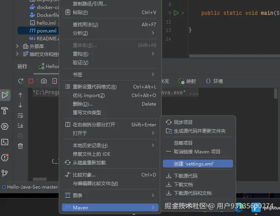Click the console vertical scrollbar
The width and height of the screenshot is (280, 216).
click(x=276, y=94)
